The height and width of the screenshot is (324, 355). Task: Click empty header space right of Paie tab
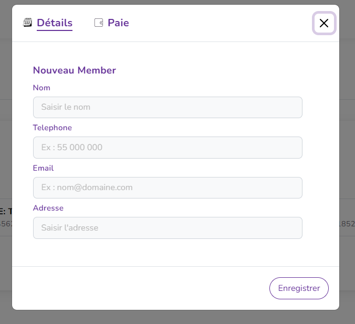221,23
